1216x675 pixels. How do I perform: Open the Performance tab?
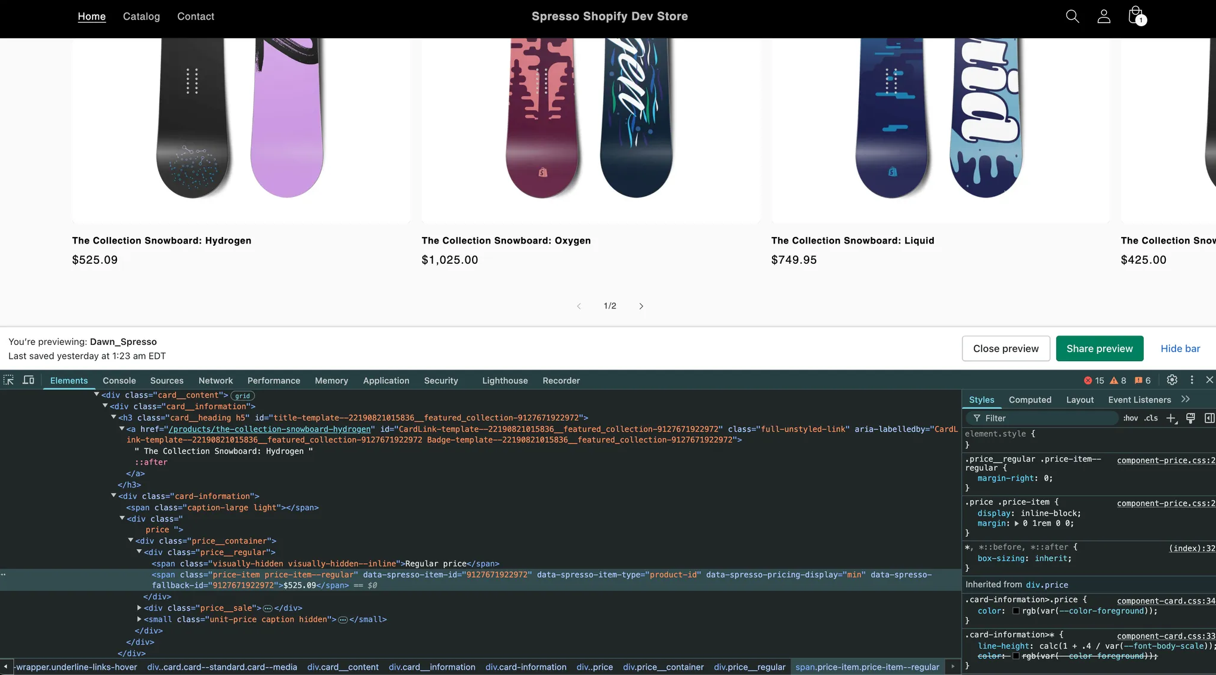point(274,381)
